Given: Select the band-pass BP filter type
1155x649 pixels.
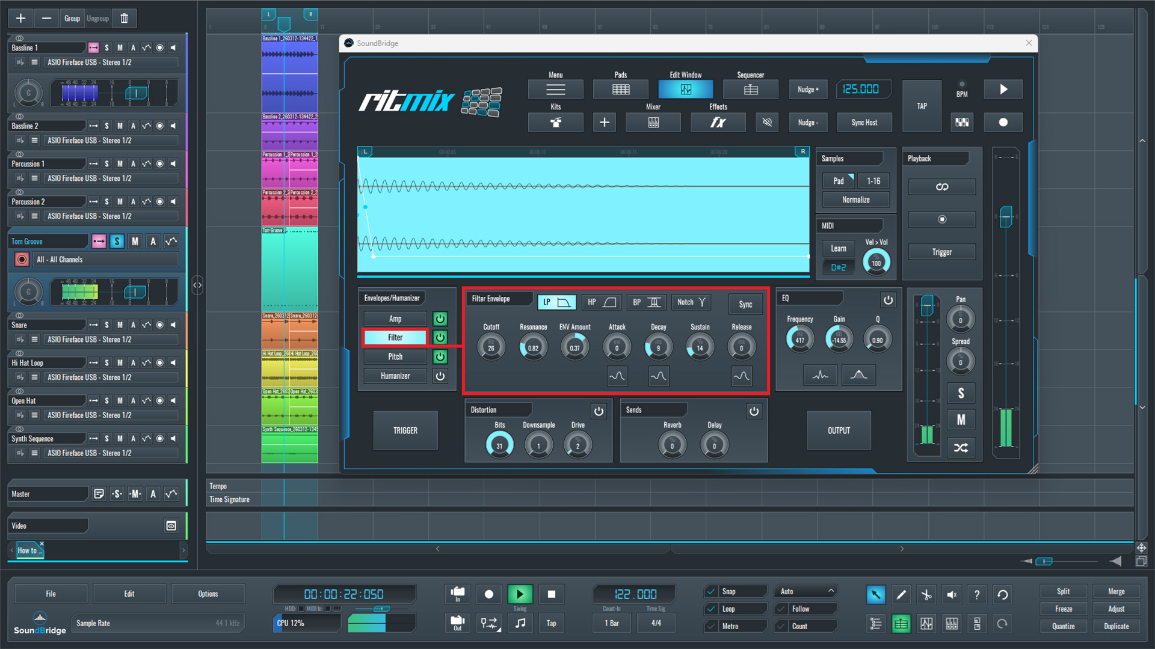Looking at the screenshot, I should click(x=646, y=302).
